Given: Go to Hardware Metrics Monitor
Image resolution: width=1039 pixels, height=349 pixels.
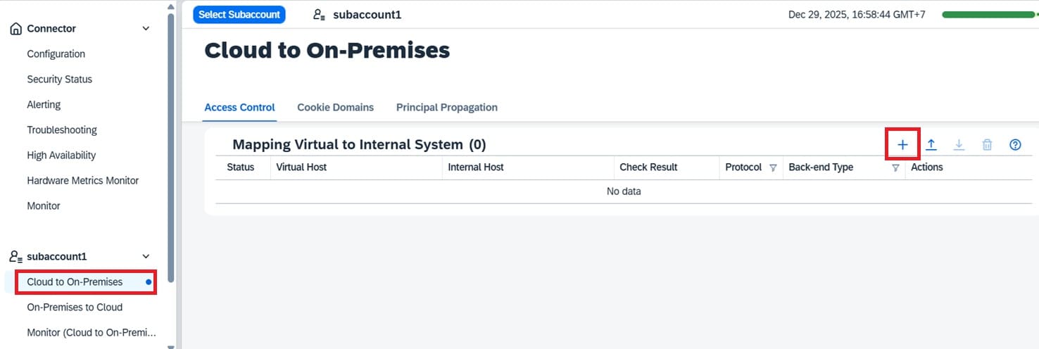Looking at the screenshot, I should [x=82, y=181].
